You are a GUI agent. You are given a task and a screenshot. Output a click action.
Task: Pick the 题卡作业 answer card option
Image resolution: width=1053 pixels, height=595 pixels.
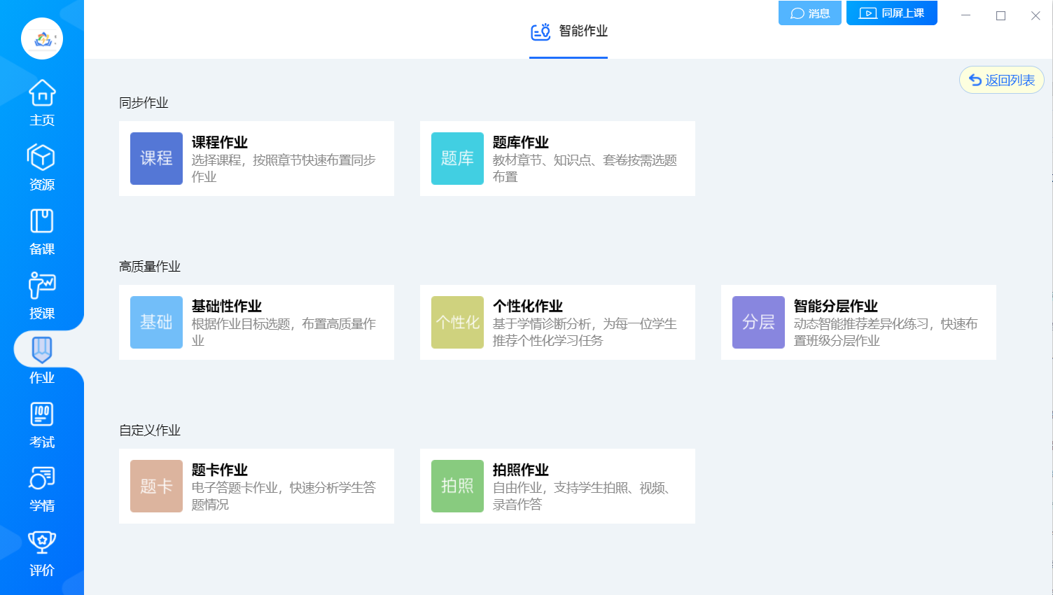(256, 486)
